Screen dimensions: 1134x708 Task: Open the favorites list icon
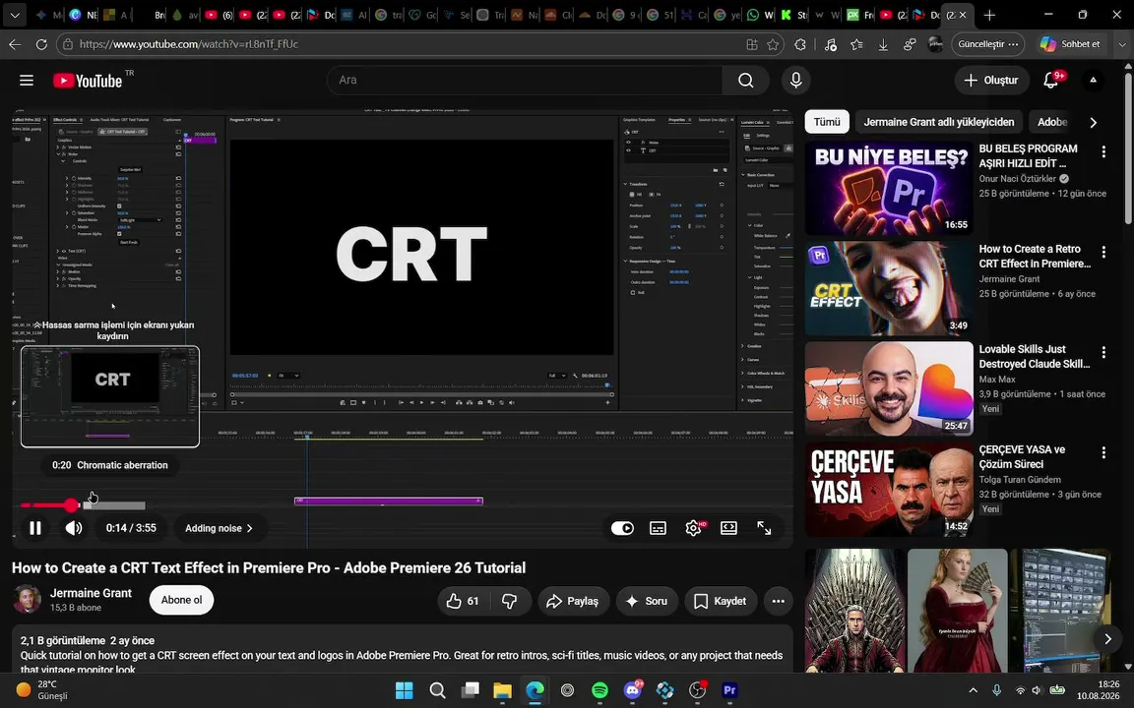(x=857, y=44)
